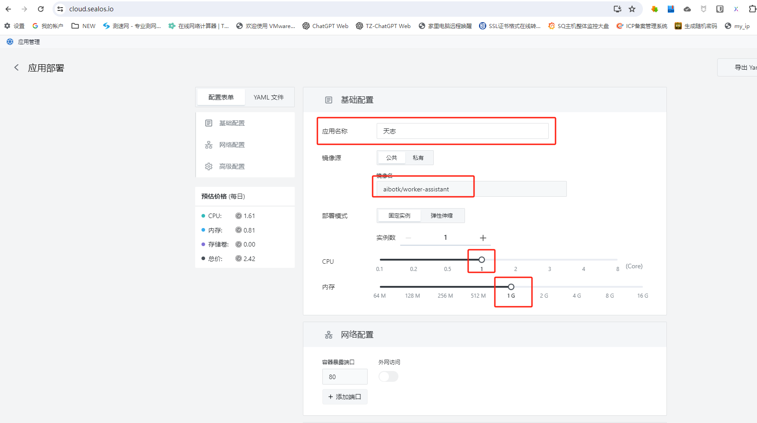The image size is (757, 423).
Task: Click the cloud extension icon in toolbar
Action: coord(687,9)
